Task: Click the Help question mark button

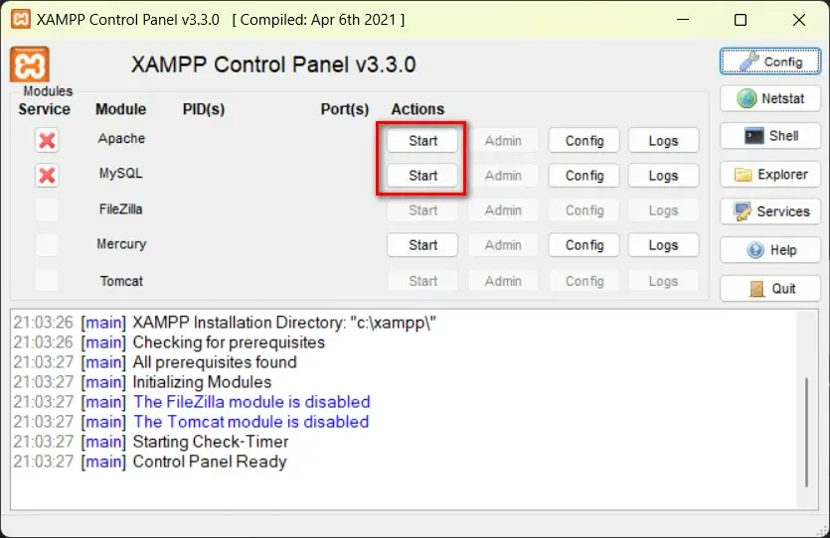Action: pos(769,250)
